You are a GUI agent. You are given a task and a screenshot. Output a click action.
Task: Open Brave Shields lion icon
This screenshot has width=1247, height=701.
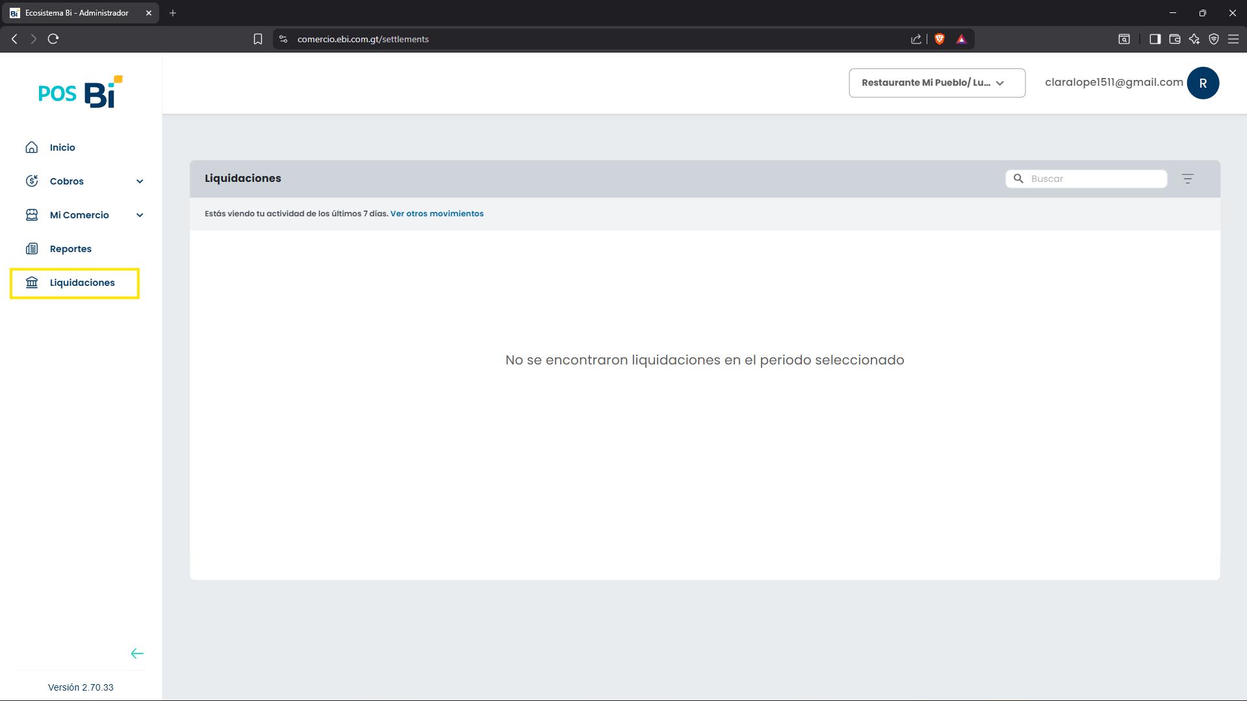coord(940,39)
